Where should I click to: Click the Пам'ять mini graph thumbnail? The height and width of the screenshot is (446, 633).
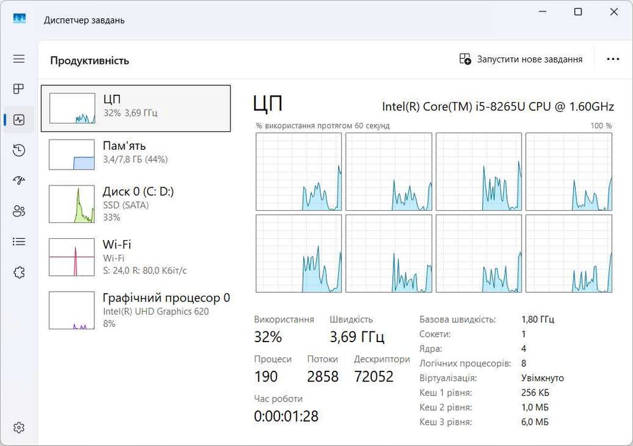72,155
